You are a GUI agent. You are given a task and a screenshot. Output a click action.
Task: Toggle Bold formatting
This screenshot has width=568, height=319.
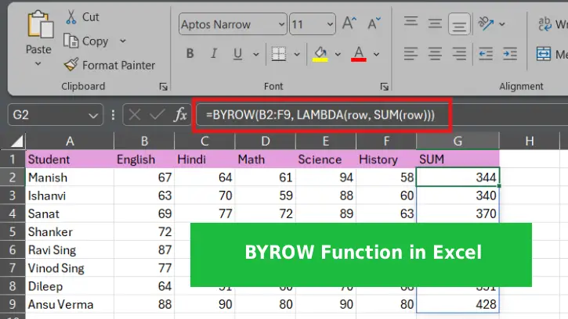pos(190,53)
